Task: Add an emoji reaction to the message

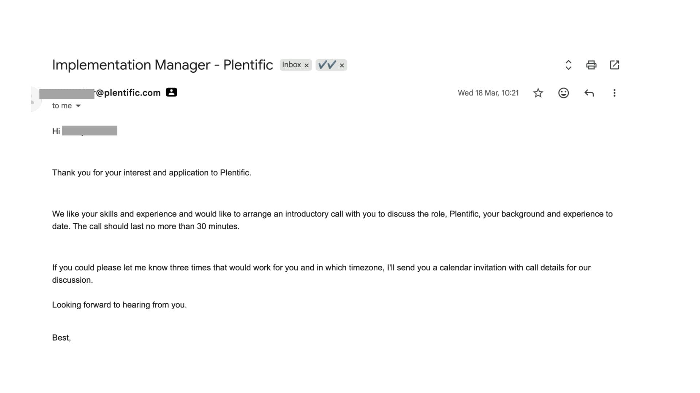Action: 563,93
